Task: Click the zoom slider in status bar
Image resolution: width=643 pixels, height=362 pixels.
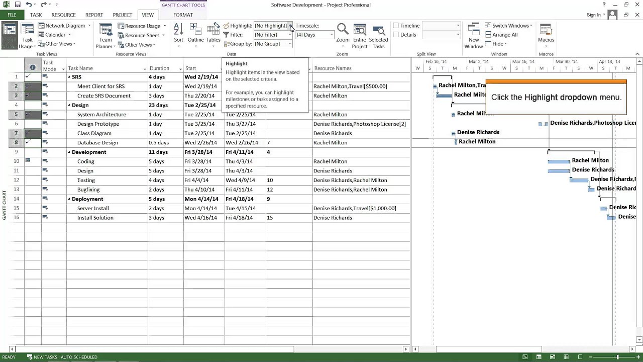Action: coord(617,357)
